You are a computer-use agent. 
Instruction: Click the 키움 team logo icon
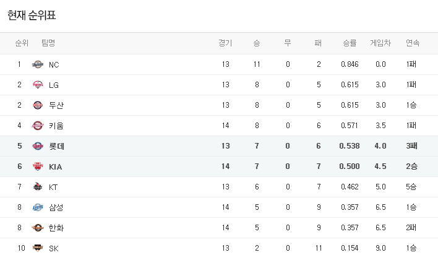[x=38, y=126]
